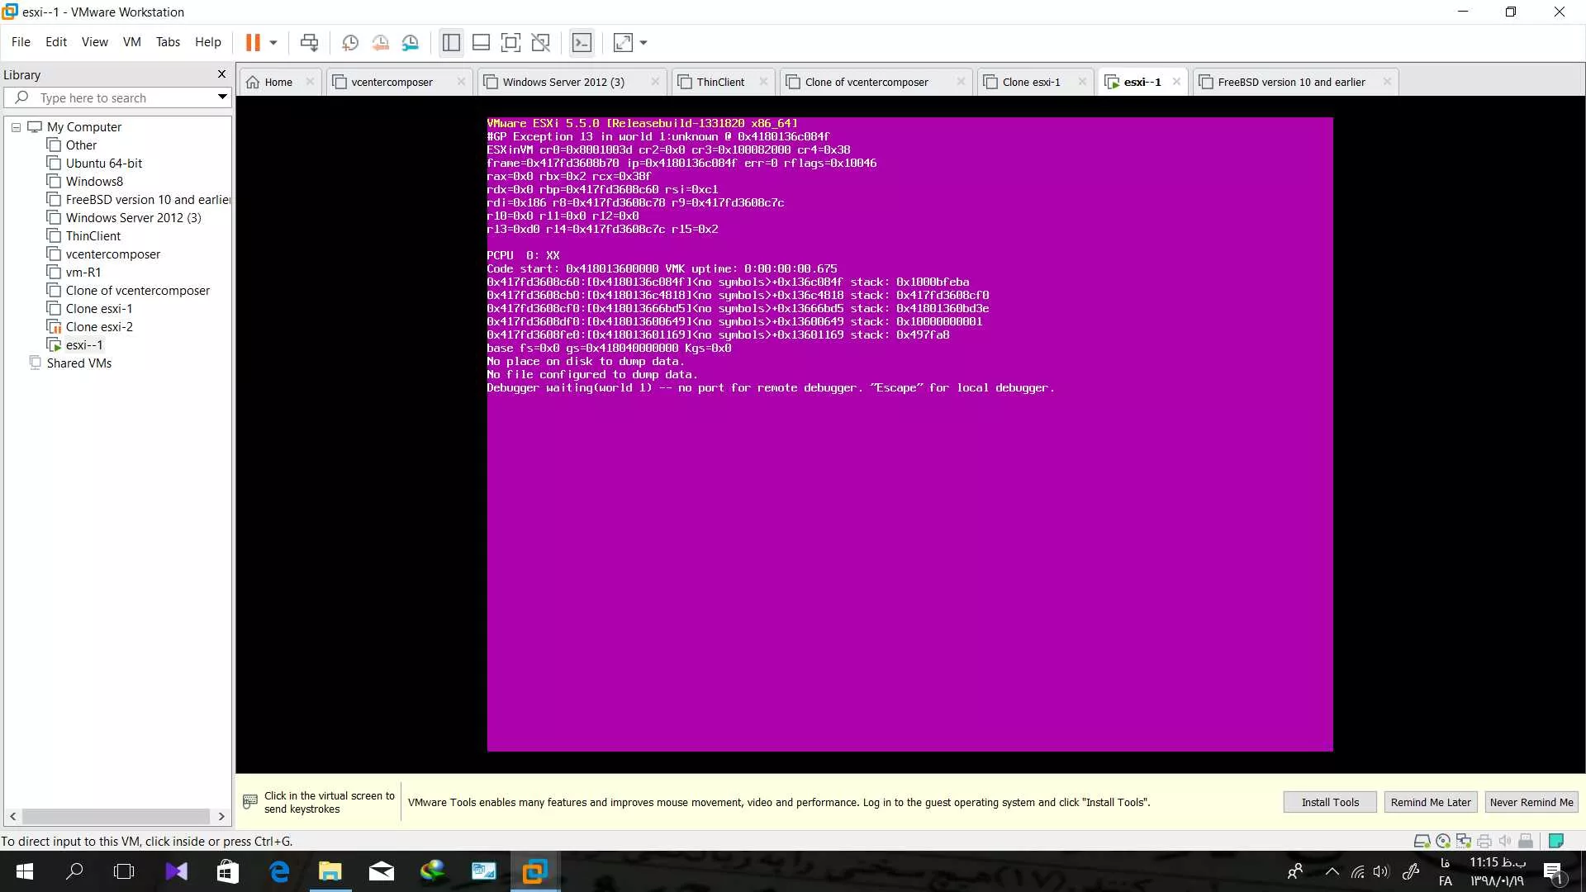This screenshot has width=1586, height=892.
Task: Open the File menu
Action: tap(21, 41)
